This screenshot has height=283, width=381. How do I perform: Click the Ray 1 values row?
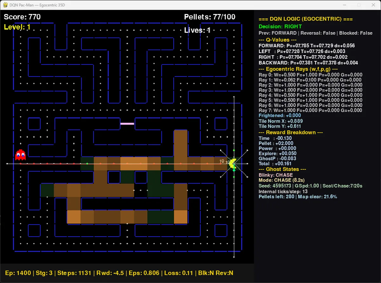311,80
